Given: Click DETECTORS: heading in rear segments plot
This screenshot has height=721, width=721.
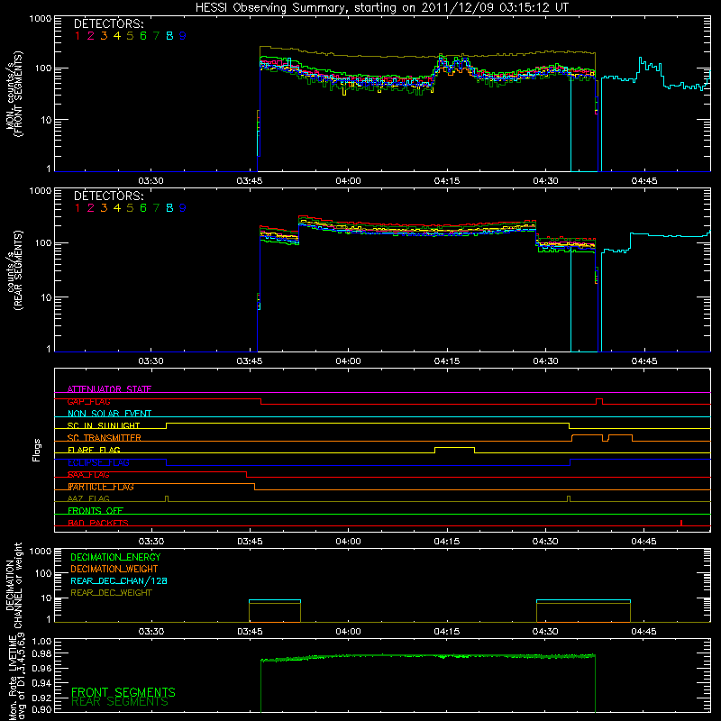Looking at the screenshot, I should coord(109,196).
